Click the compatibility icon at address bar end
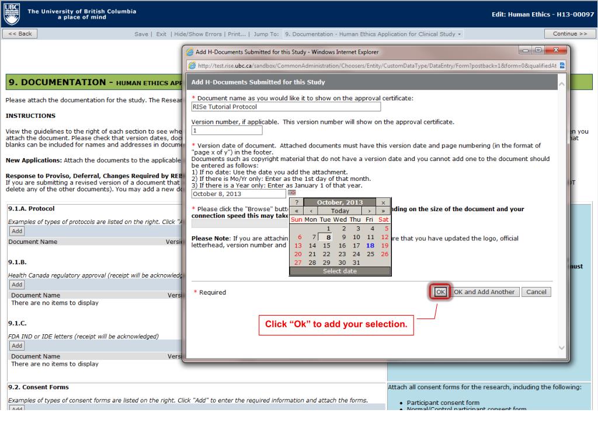598x448 pixels. click(x=562, y=65)
